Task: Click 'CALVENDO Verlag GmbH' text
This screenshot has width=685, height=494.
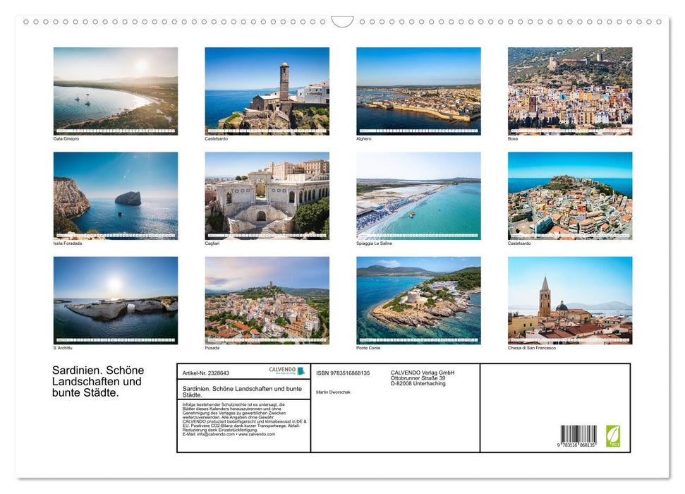Action: [x=423, y=373]
